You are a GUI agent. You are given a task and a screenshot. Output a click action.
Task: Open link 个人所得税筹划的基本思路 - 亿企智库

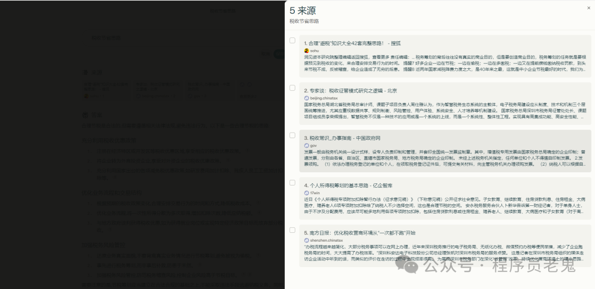click(348, 186)
